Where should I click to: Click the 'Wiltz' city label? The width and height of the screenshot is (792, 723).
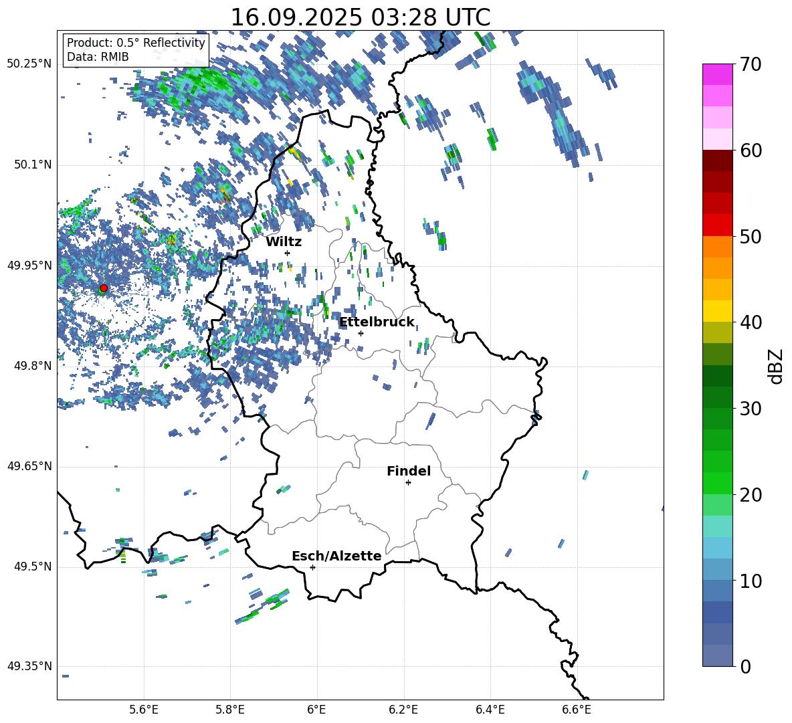coord(284,242)
